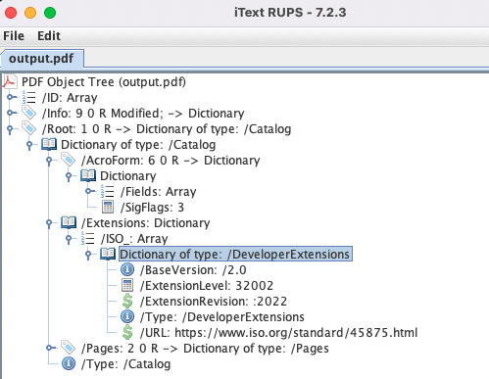Click the info icon beside /Type: /DeveloperExtensions
The image size is (489, 379).
127,317
